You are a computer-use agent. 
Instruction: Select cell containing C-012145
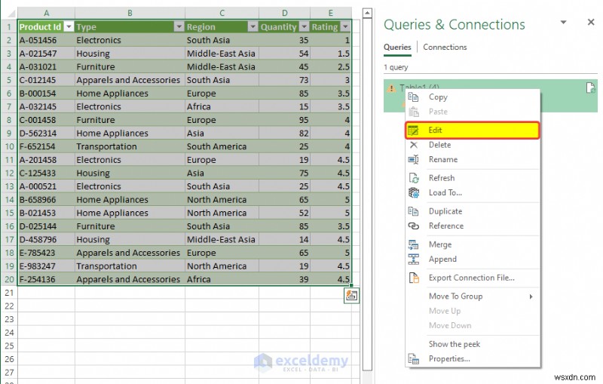click(46, 81)
